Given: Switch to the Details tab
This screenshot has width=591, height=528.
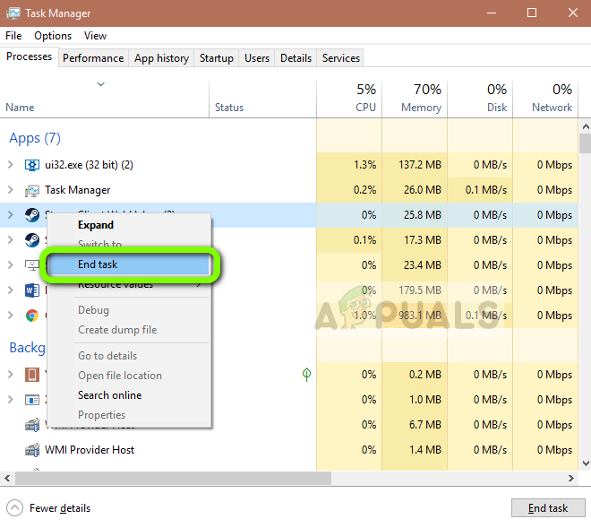Looking at the screenshot, I should (x=295, y=58).
